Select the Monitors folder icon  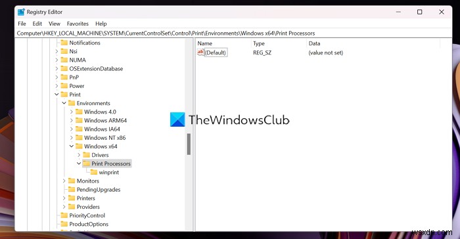point(72,181)
